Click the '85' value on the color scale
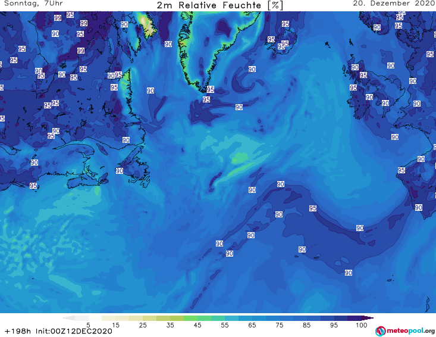 (x=307, y=325)
